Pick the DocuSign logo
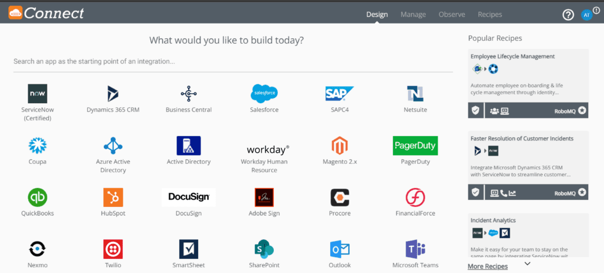 point(189,197)
